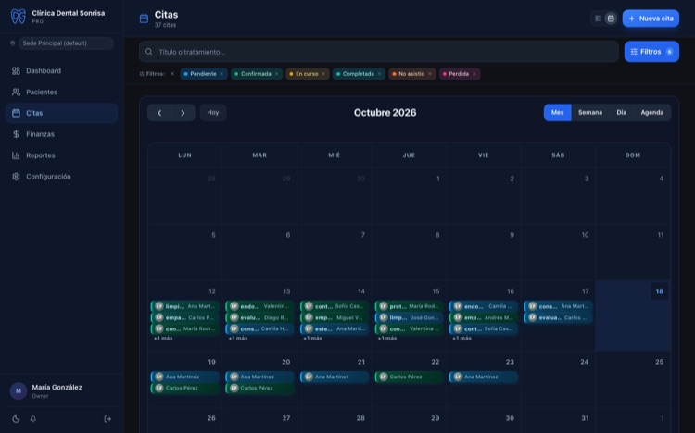
Task: Go to next month
Action: (183, 113)
